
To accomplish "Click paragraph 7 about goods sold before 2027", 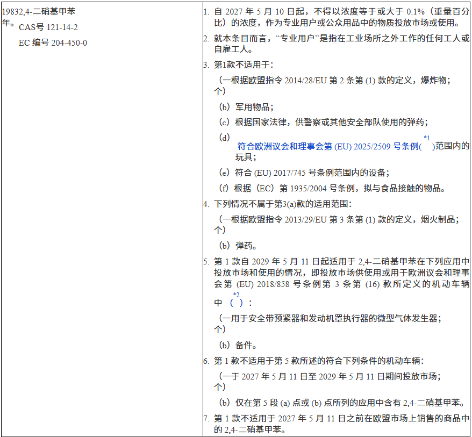I will [336, 424].
